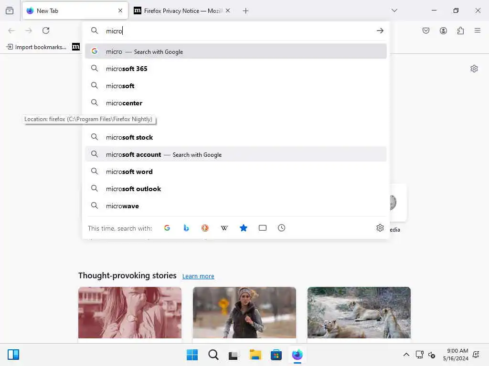489x366 pixels.
Task: Search this time with Wikipedia icon
Action: point(224,228)
